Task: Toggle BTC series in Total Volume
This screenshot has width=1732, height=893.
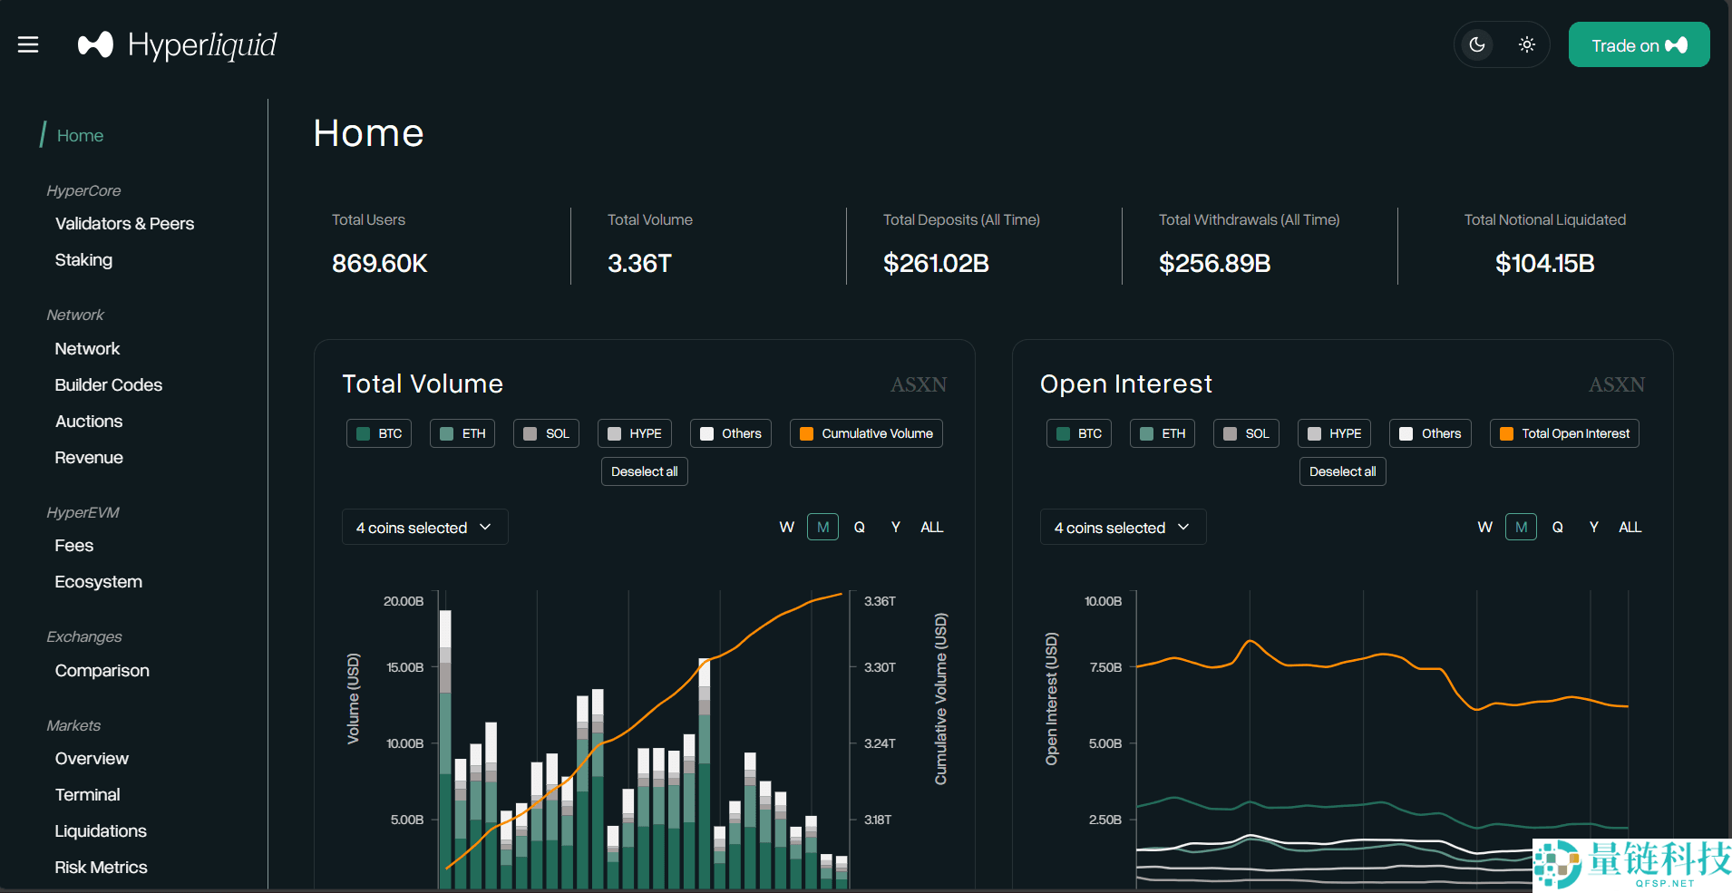Action: pos(379,433)
